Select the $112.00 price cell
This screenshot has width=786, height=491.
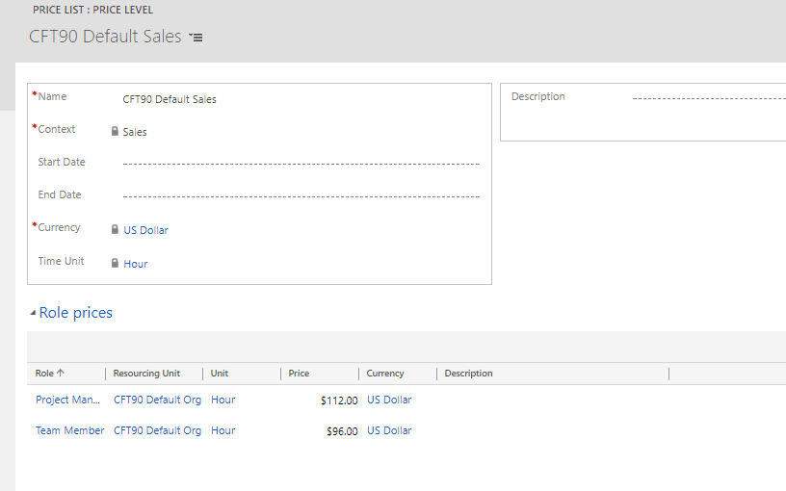tap(338, 401)
